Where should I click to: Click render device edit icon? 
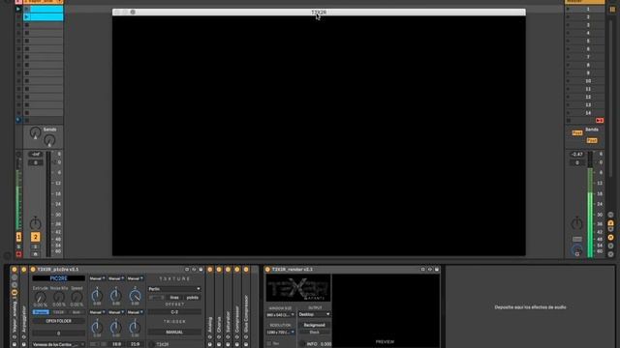click(422, 270)
